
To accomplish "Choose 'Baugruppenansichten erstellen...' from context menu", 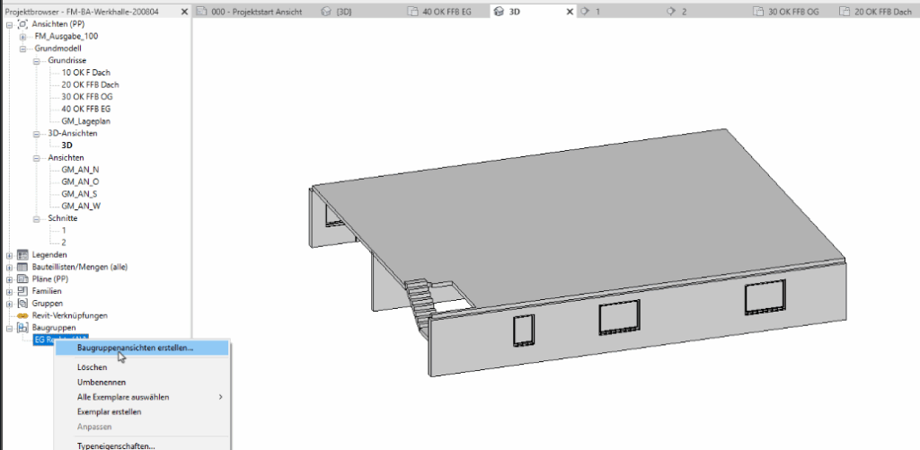I will (134, 348).
